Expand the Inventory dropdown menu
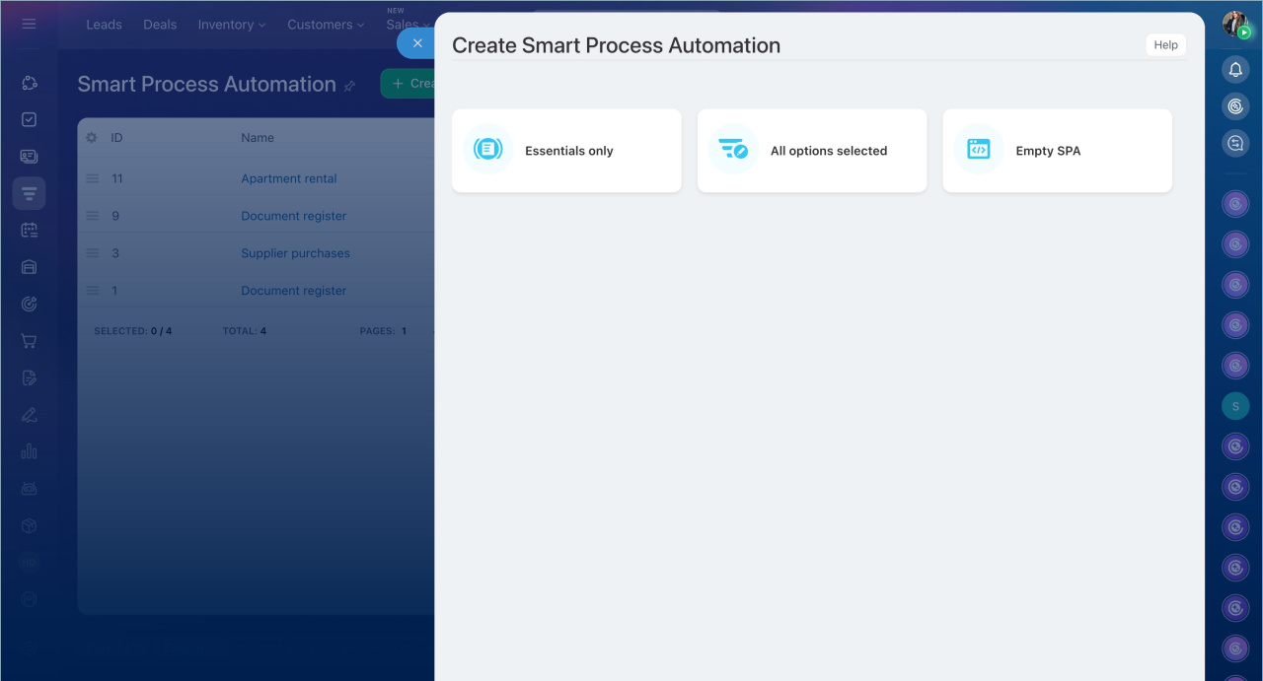Screen dimensions: 1263x681 231,25
